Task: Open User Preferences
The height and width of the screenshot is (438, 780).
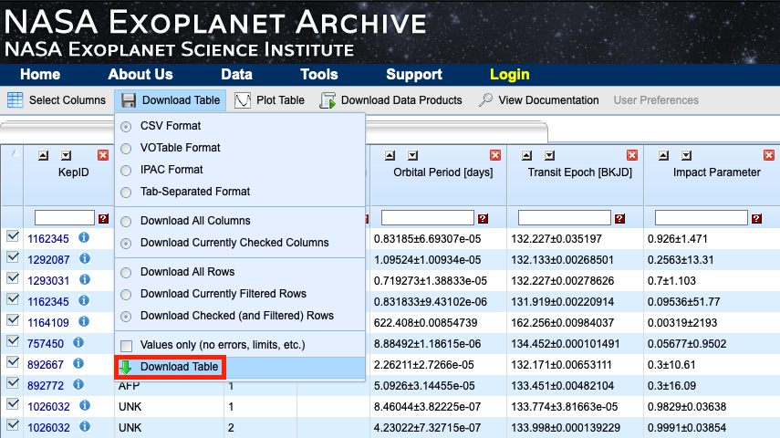Action: 656,100
